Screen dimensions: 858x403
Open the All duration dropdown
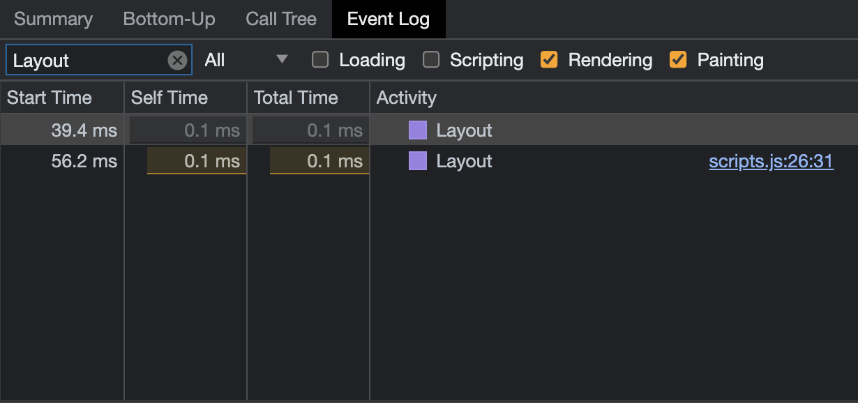click(x=244, y=60)
